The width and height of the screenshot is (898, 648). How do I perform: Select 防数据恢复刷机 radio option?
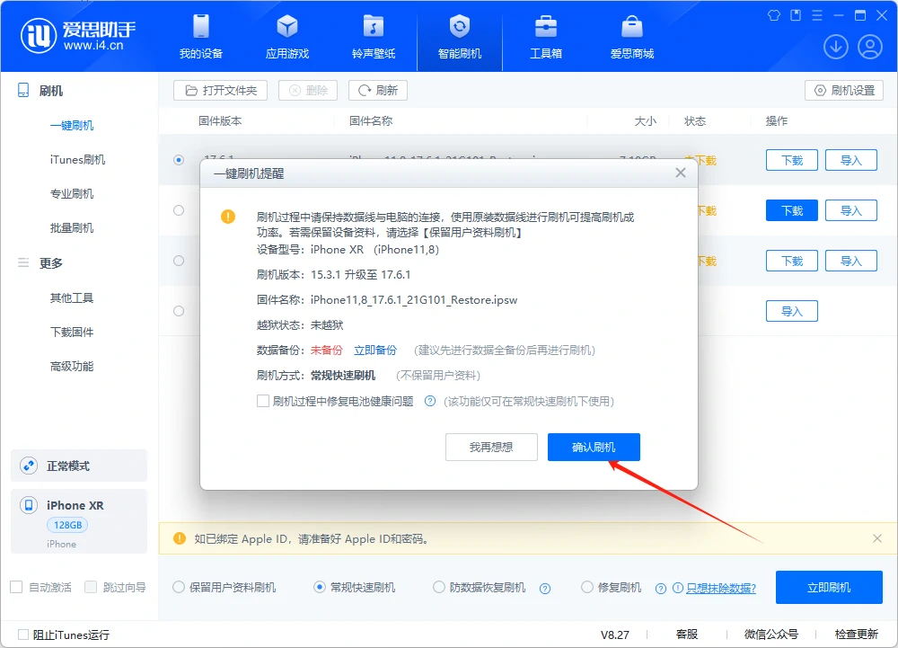(x=439, y=587)
